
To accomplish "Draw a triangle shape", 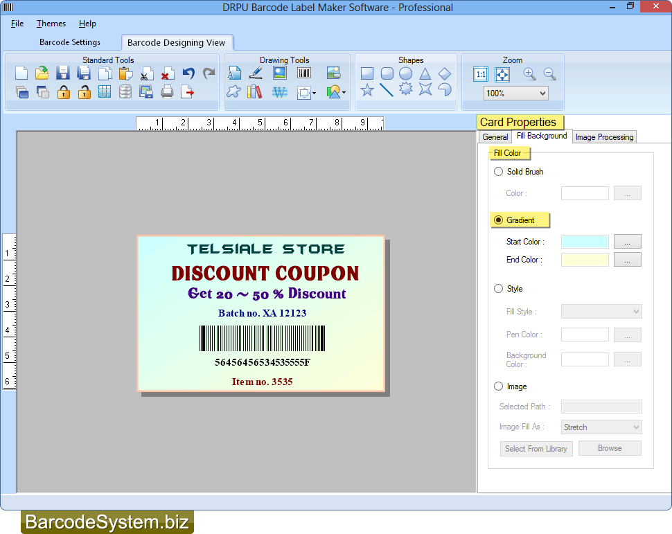I will point(425,73).
